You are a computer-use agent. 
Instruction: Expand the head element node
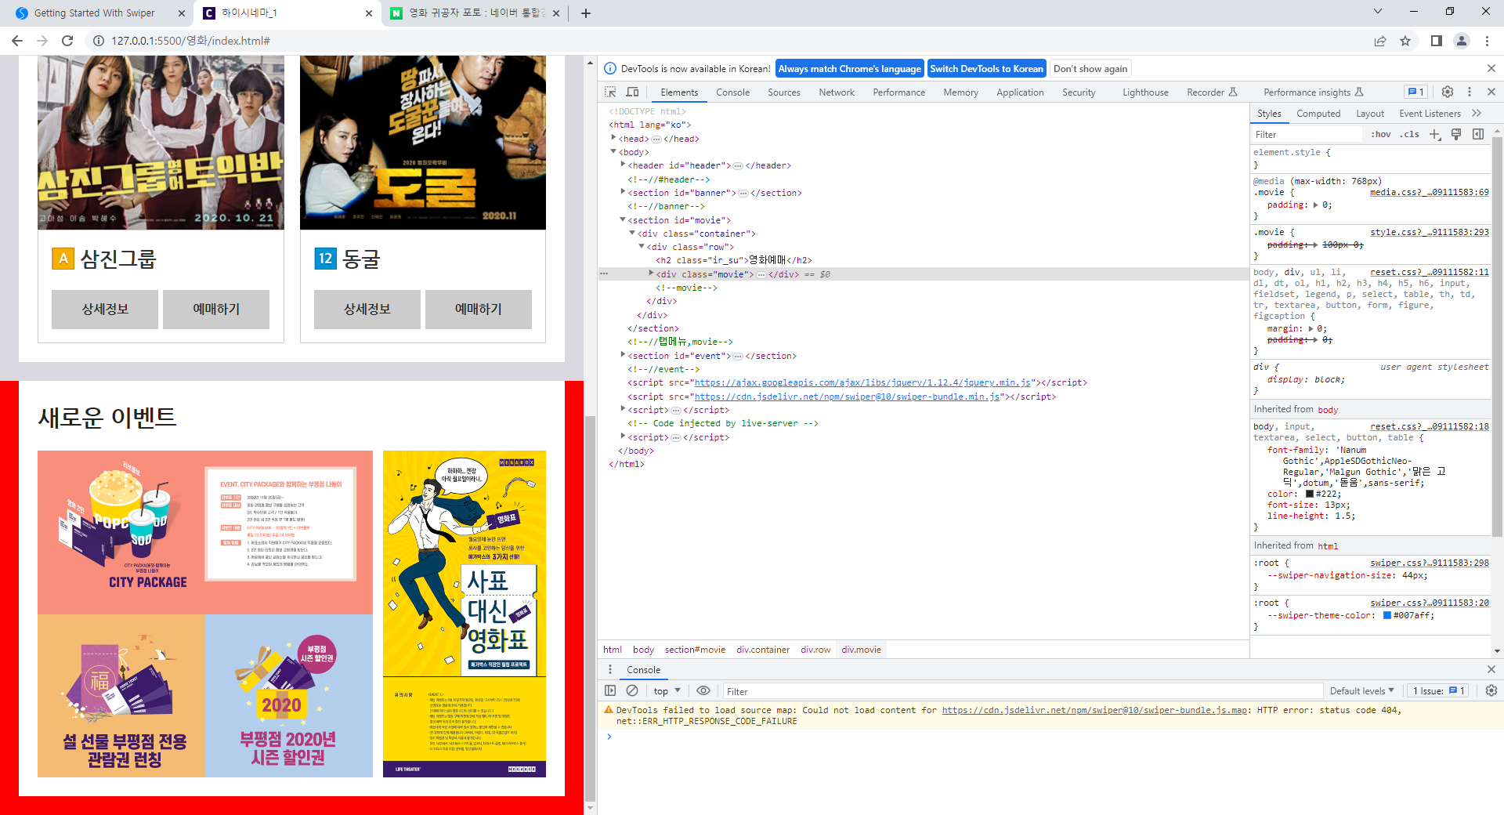tap(613, 139)
